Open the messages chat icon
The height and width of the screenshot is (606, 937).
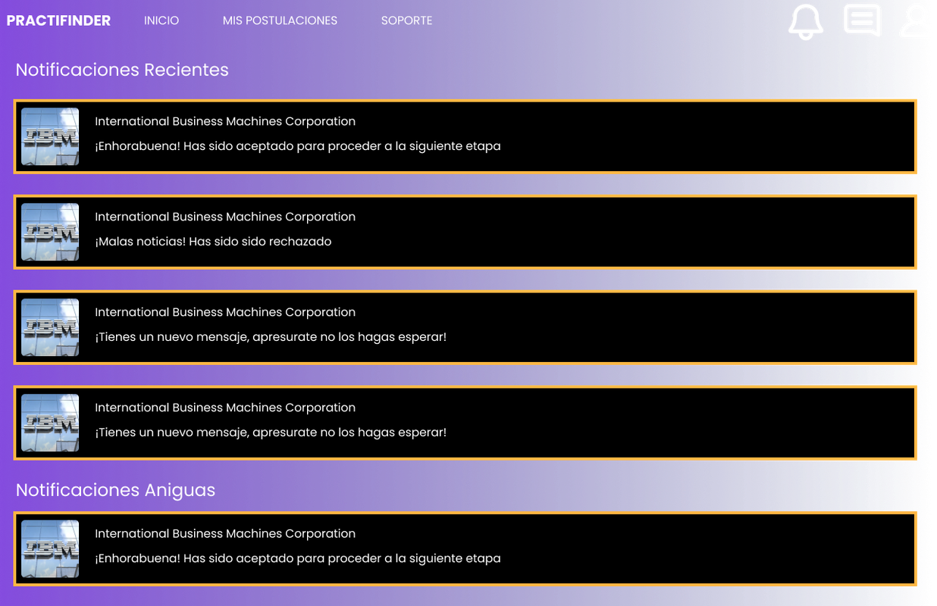[x=862, y=20]
